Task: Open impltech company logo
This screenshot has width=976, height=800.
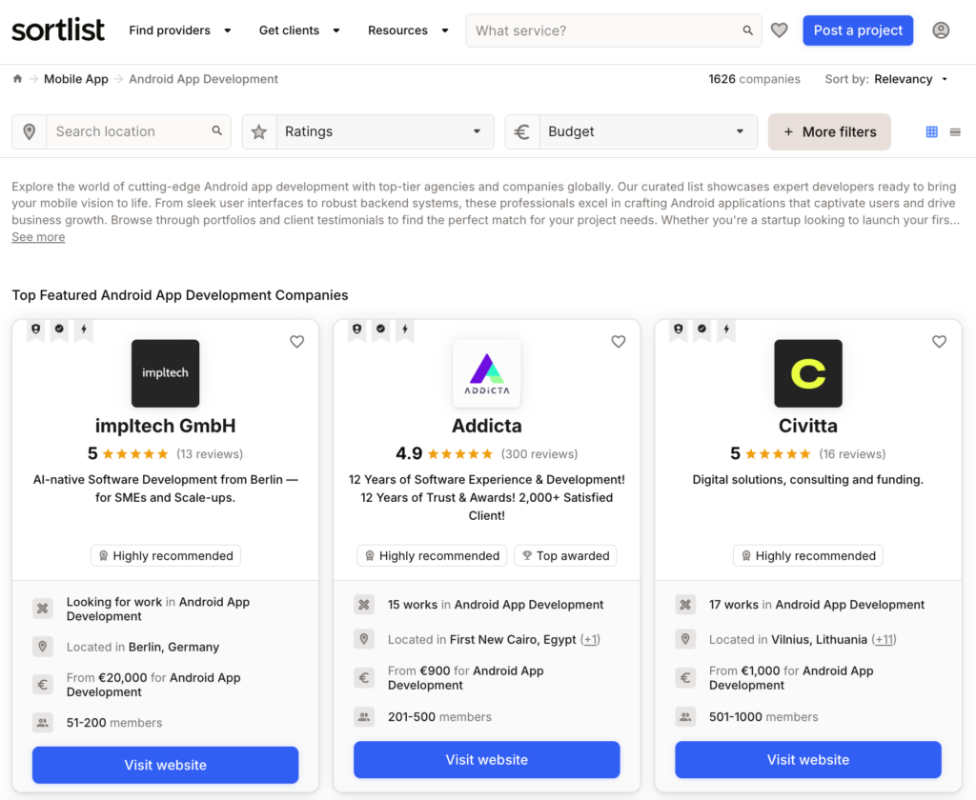Action: (x=166, y=373)
